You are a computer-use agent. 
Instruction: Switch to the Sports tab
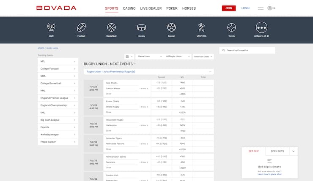(112, 8)
